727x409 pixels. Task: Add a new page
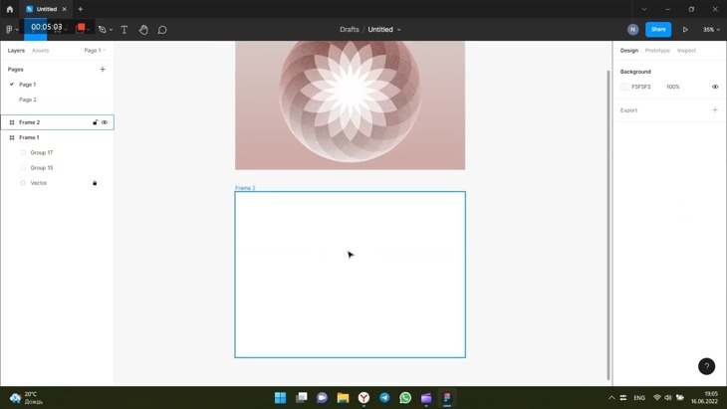[x=103, y=70]
